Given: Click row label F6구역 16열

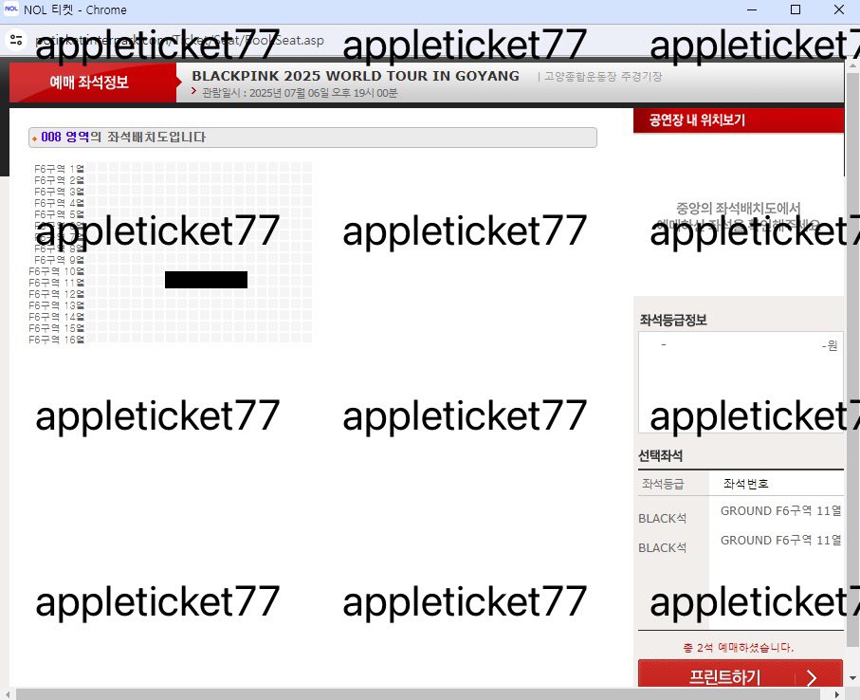Looking at the screenshot, I should 57,341.
